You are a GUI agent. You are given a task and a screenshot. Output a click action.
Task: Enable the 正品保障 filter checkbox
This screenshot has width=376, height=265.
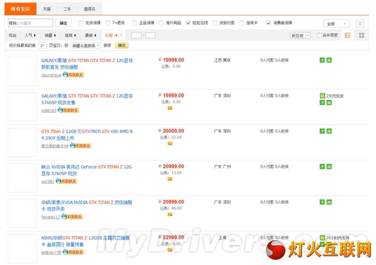pos(135,23)
